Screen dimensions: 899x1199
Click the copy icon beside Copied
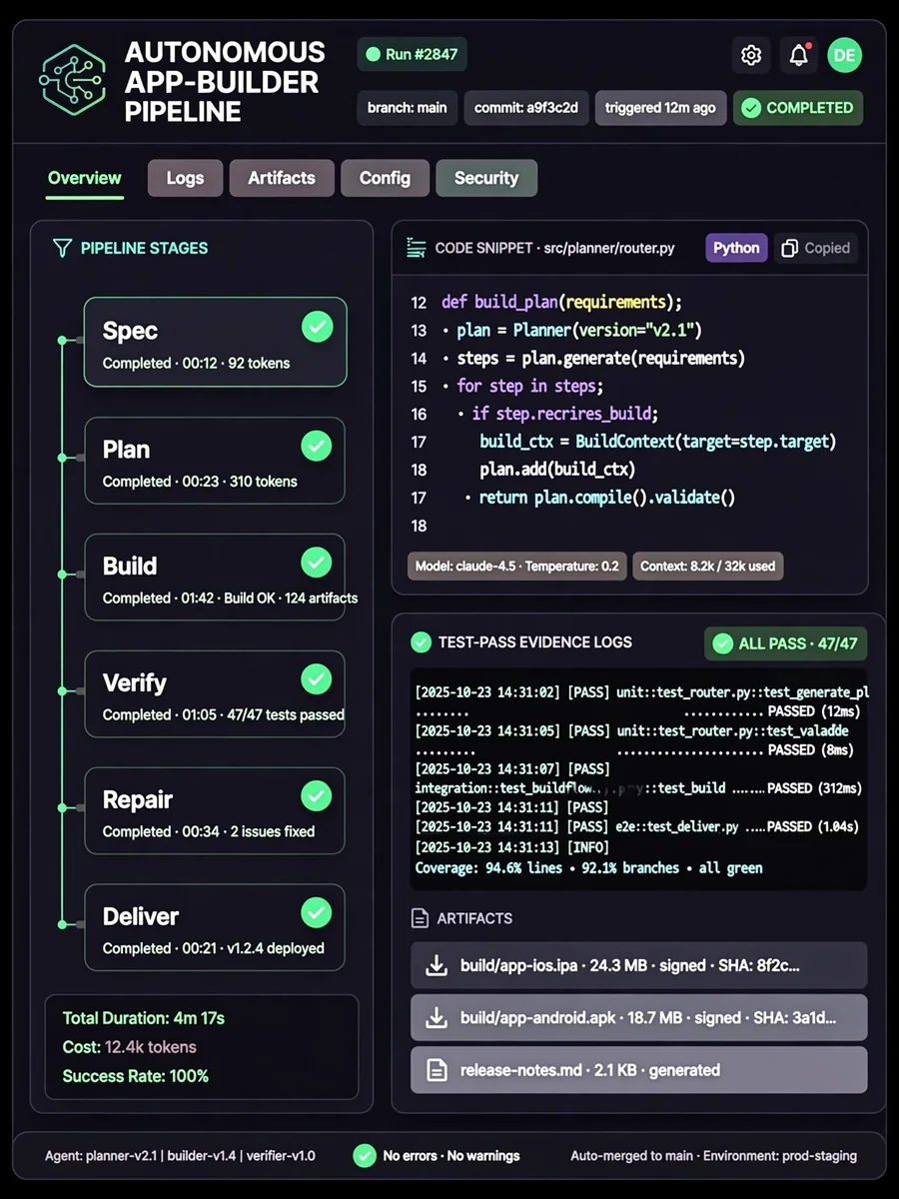790,248
